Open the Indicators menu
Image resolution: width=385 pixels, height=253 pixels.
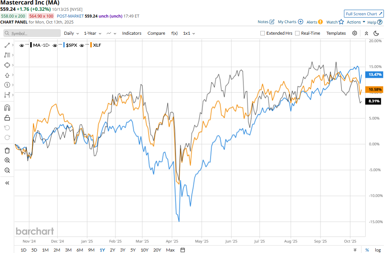pos(132,33)
